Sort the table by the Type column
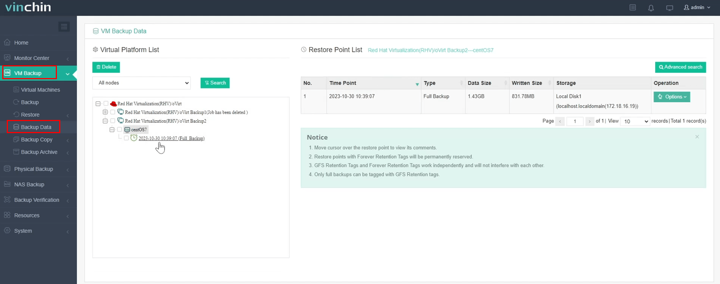Screen dimensions: 720x284 [443, 83]
